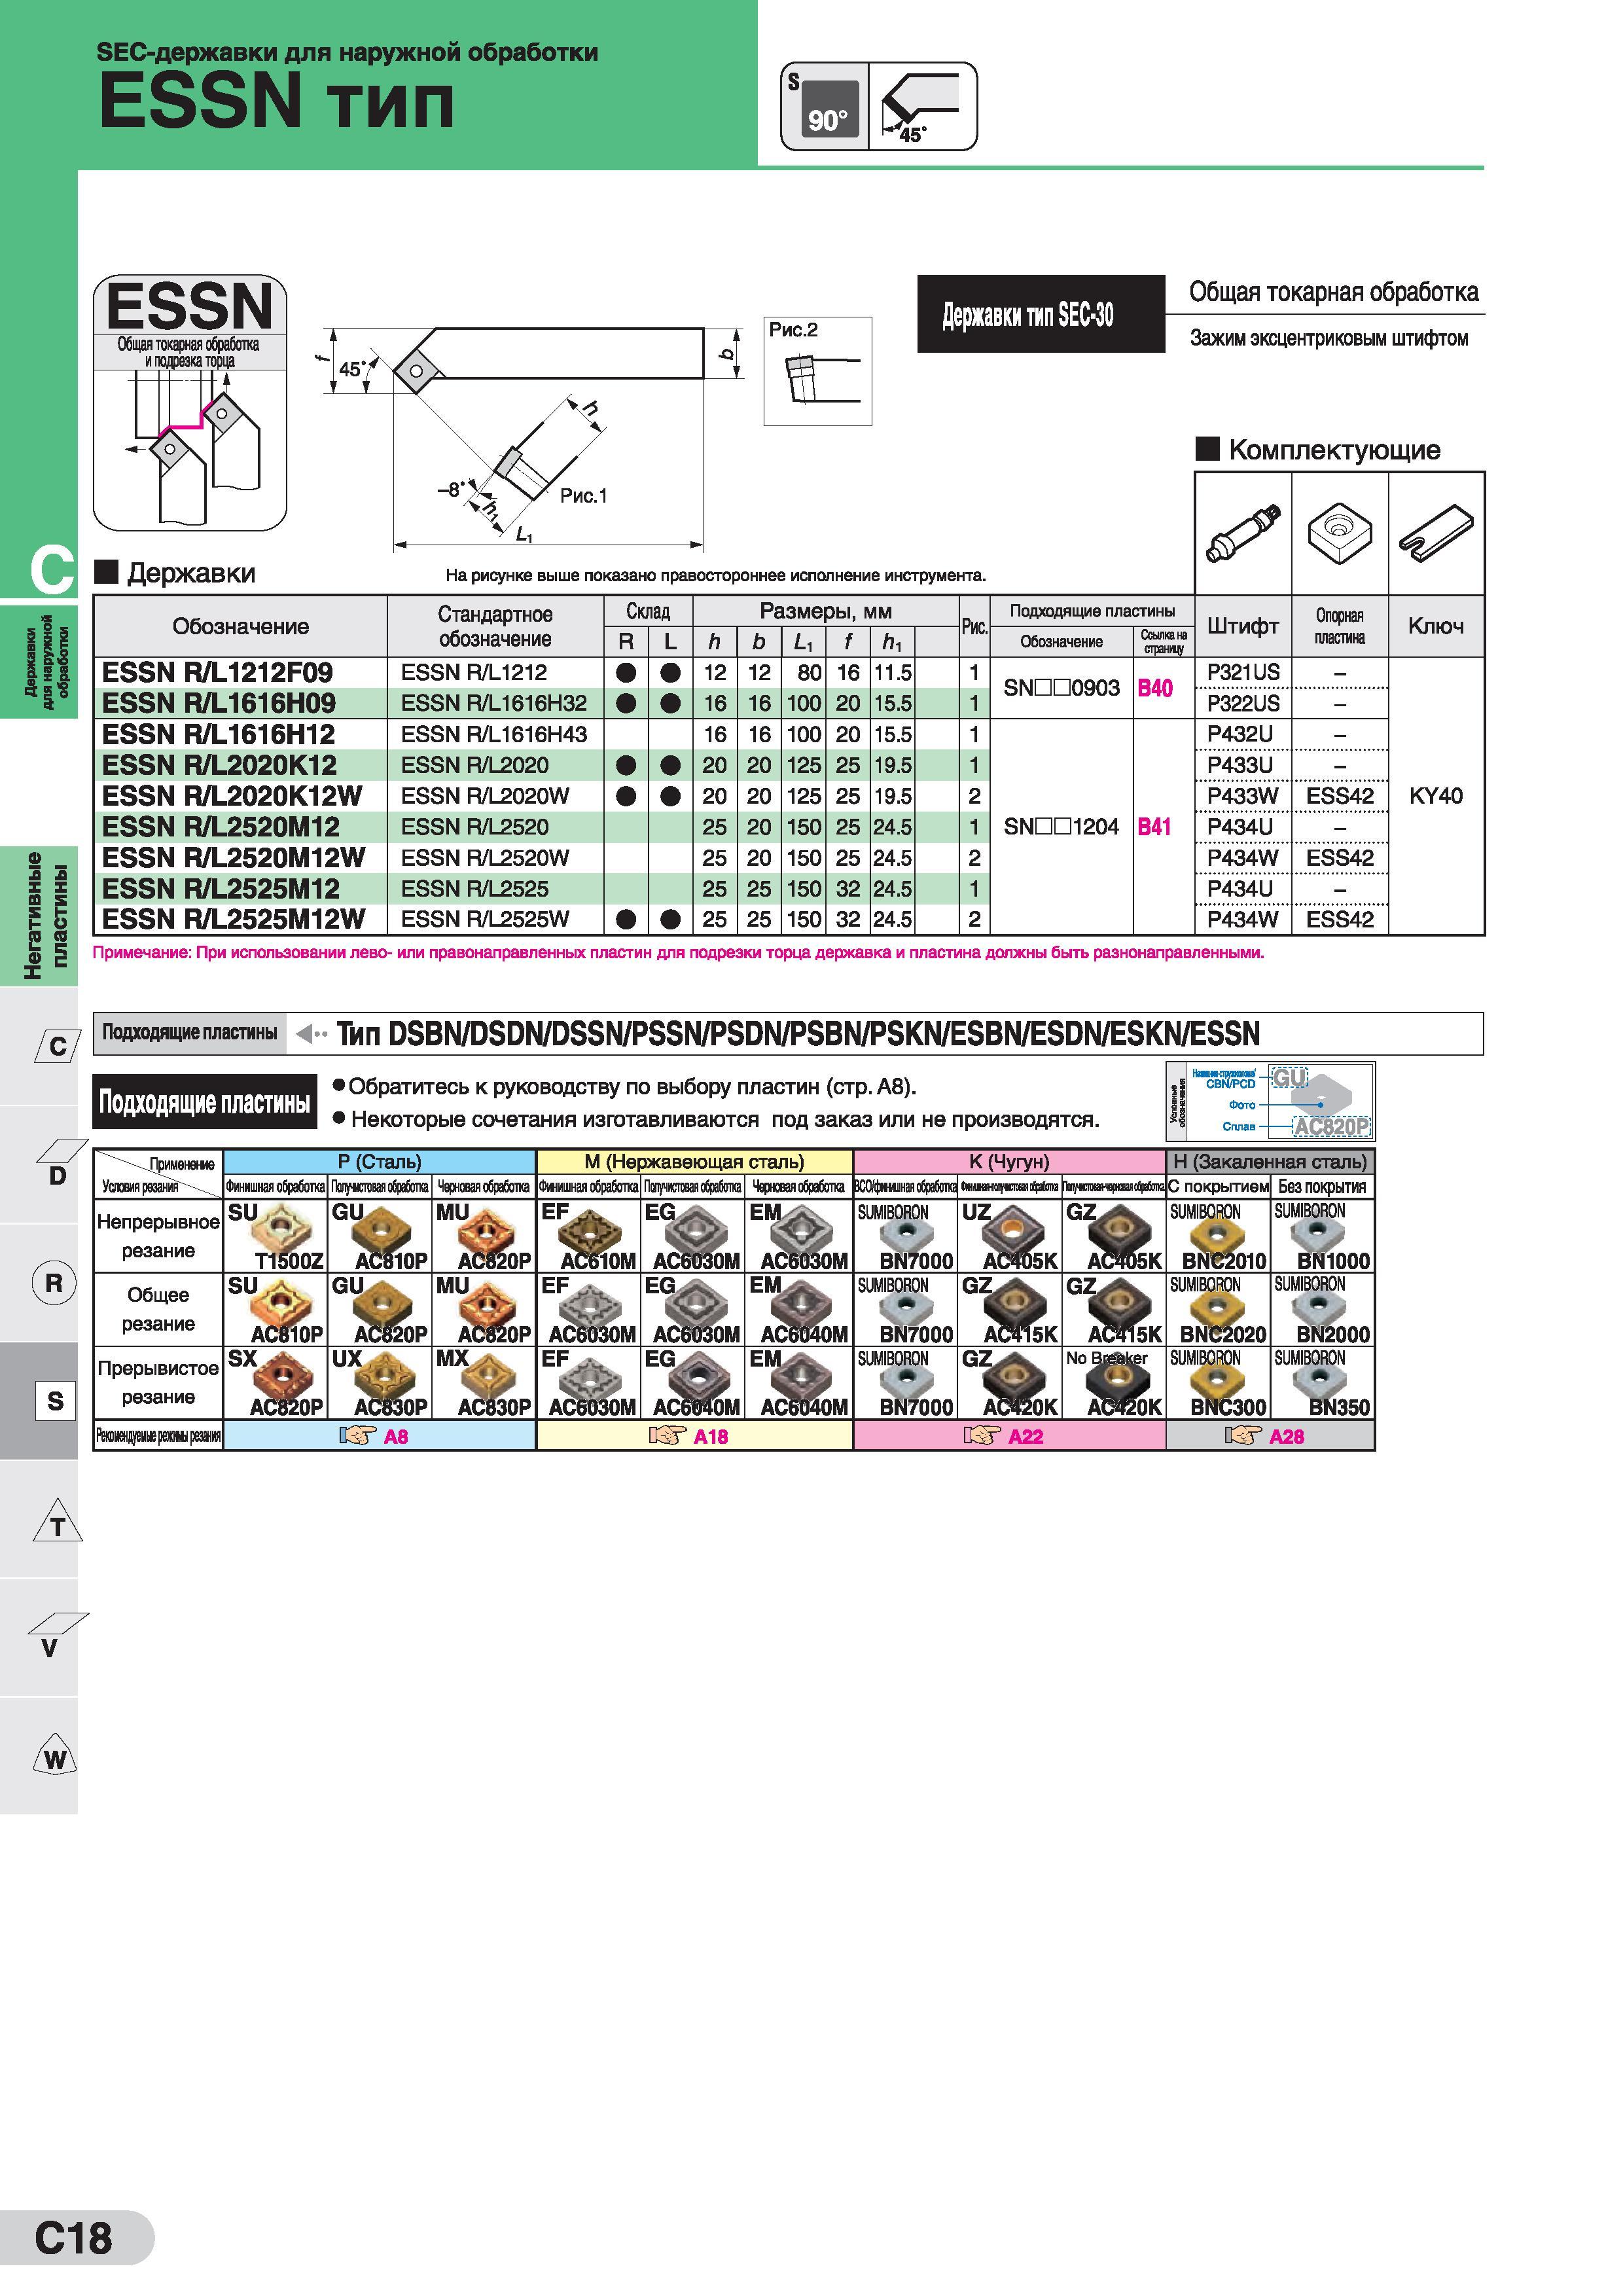Viewport: 1623px width, 2296px height.
Task: Click the KY40 wrench cell
Action: coord(1436,796)
